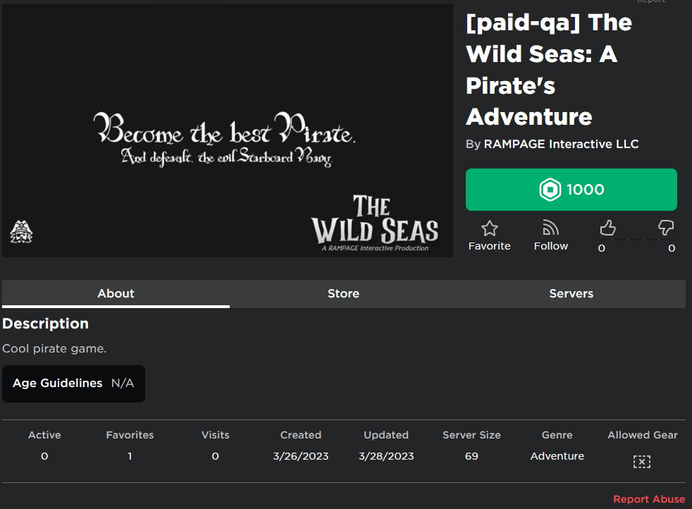
Task: Click the game title heading
Action: 550,69
